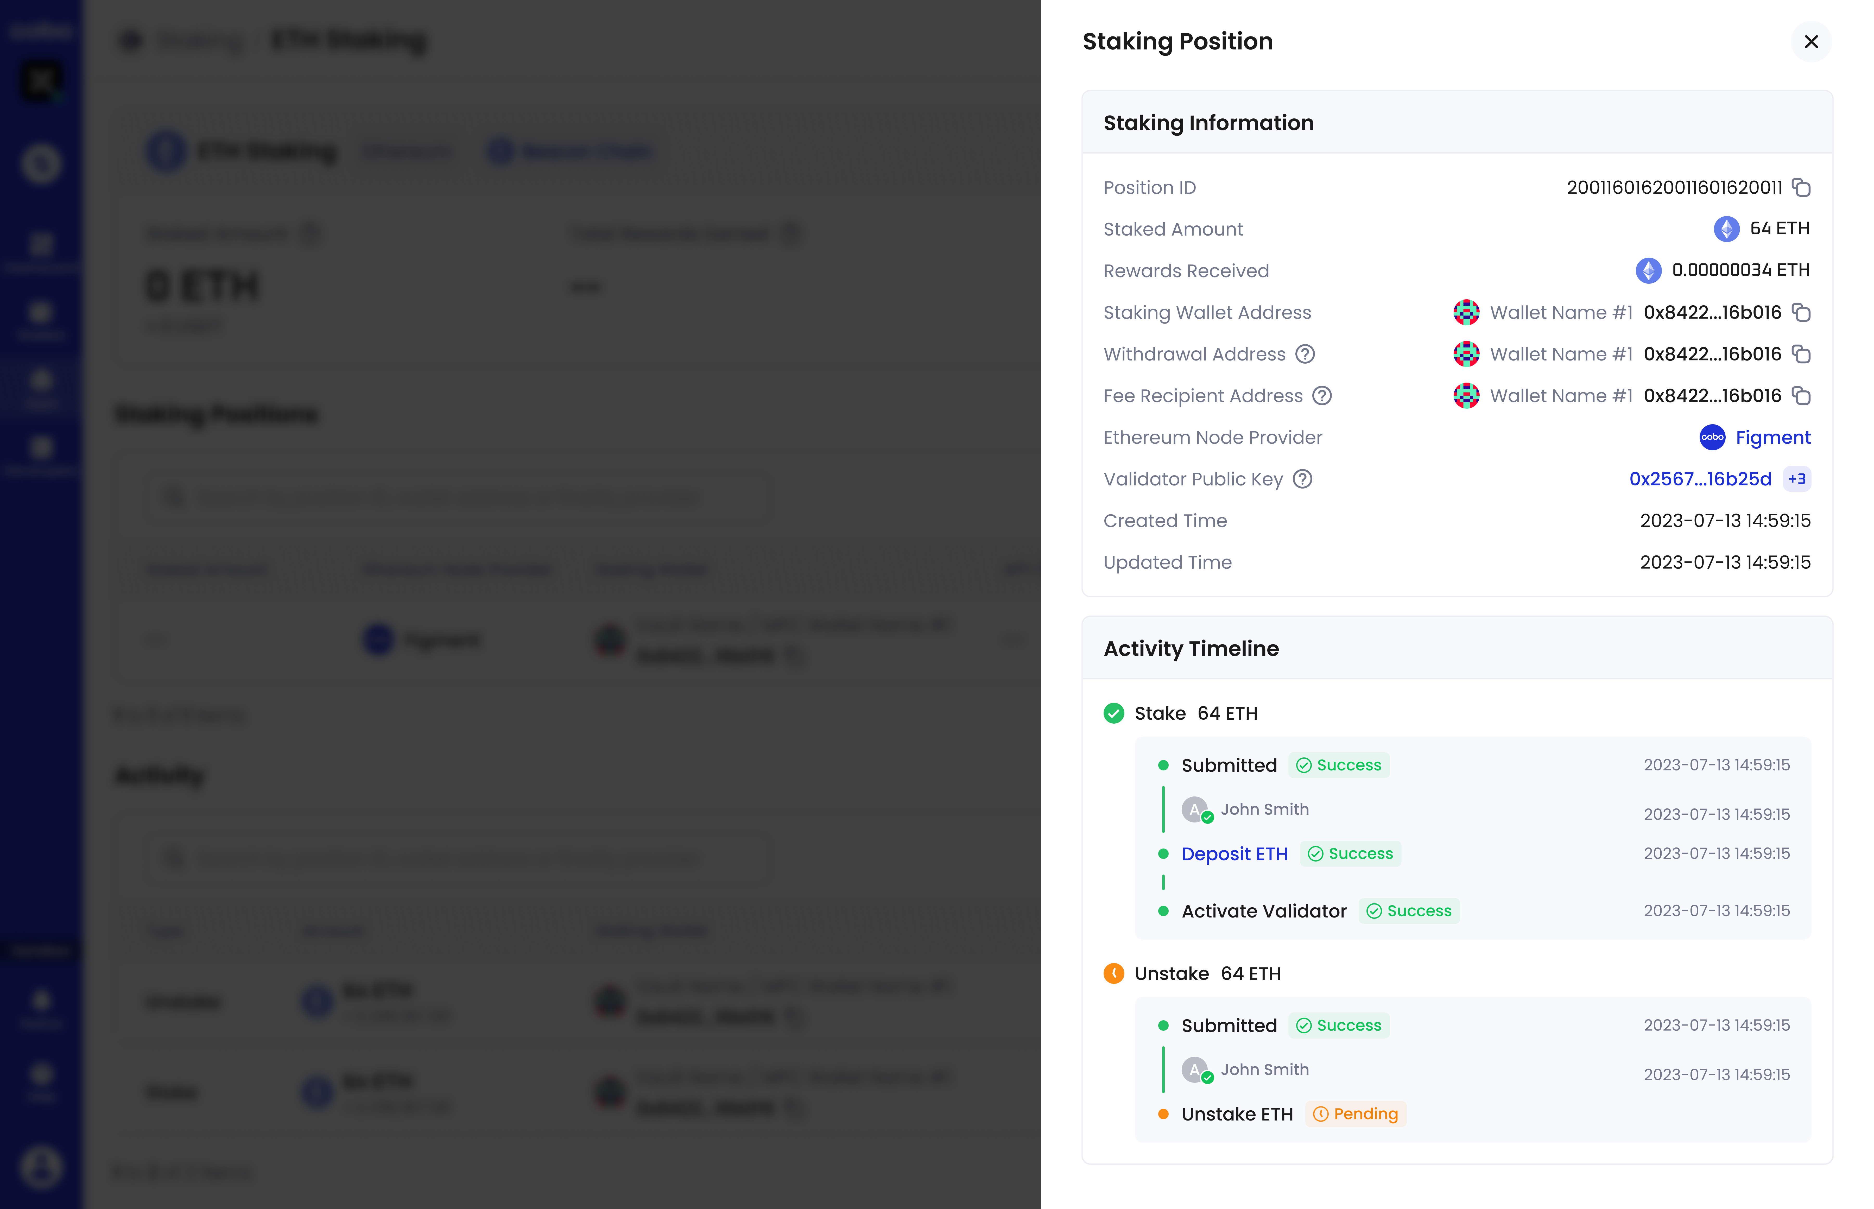Click the Cobo icon next to Figment
1874x1209 pixels.
(1713, 437)
